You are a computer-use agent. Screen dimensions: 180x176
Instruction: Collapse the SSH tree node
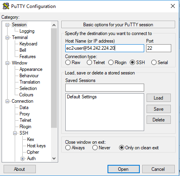point(15,133)
